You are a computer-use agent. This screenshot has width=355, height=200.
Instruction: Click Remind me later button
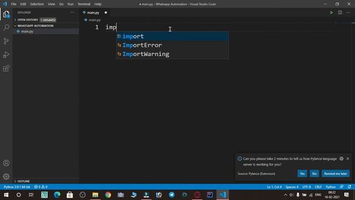(336, 174)
